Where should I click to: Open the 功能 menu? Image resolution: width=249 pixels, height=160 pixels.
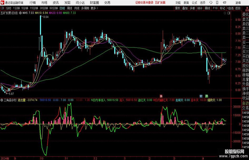coord(178,3)
